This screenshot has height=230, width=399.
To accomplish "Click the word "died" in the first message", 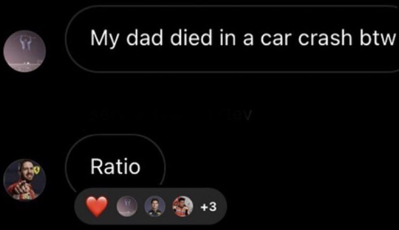I will pyautogui.click(x=191, y=37).
